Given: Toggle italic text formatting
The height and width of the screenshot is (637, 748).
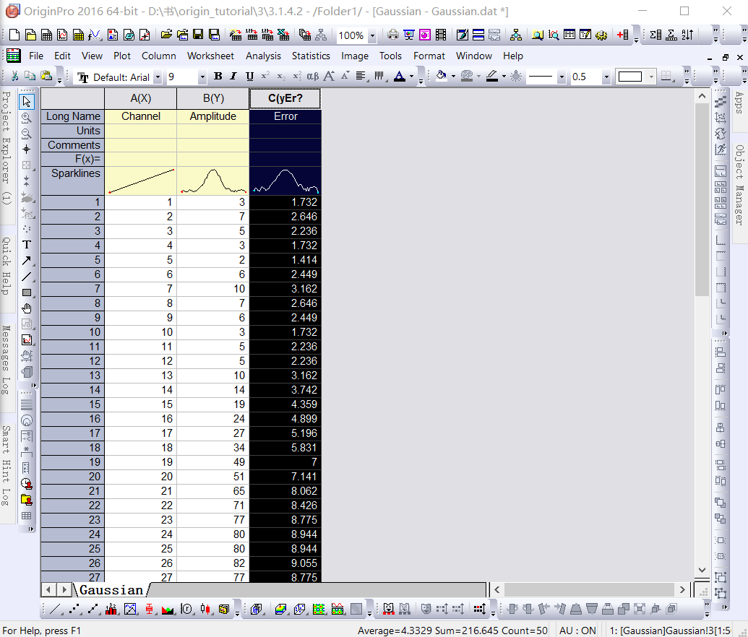Looking at the screenshot, I should tap(233, 77).
